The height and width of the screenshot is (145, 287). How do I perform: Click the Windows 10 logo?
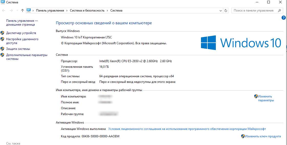click(x=241, y=43)
